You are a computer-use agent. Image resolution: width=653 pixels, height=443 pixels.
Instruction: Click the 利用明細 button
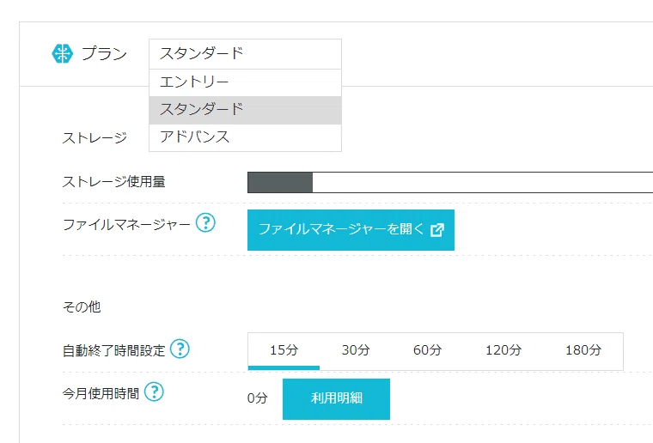[x=336, y=399]
